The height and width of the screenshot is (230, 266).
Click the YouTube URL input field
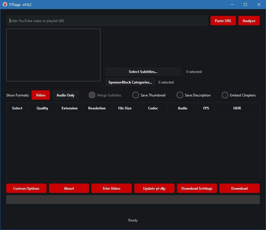pos(107,21)
